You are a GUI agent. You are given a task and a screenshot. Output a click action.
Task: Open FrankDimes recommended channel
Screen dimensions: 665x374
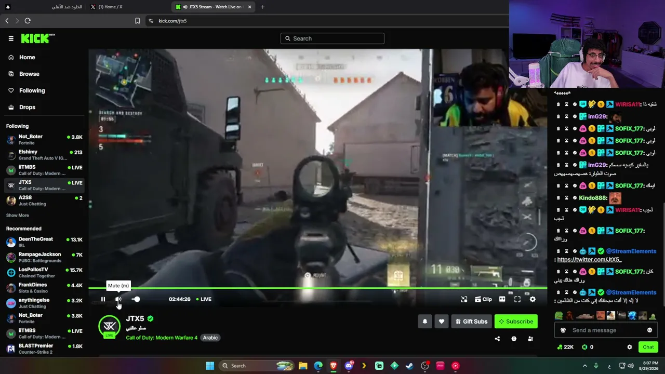[44, 288]
